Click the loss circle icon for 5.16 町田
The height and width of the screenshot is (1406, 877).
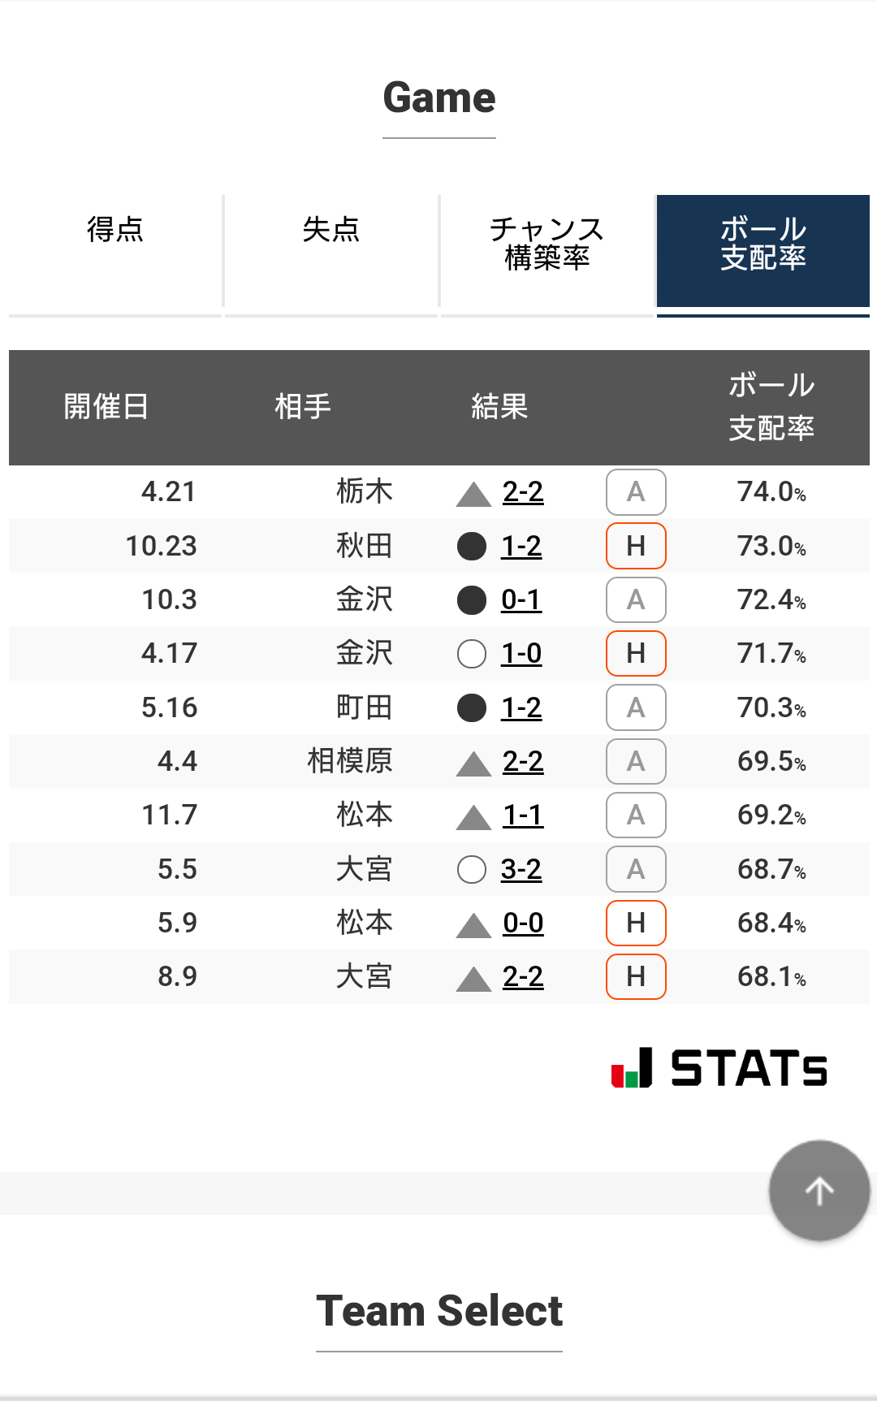pos(472,707)
